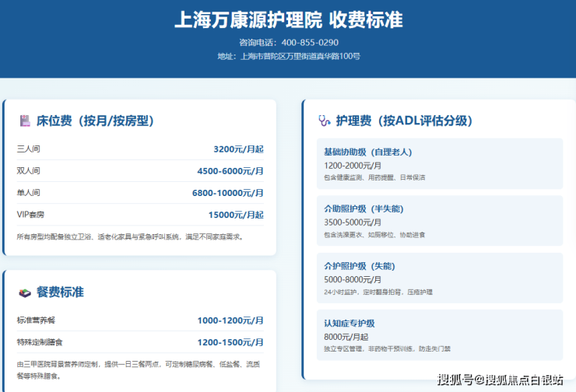Screen dimensions: 576x392
Task: Click the description 独立专区管理，非药物干预训练
Action: pyautogui.click(x=387, y=348)
